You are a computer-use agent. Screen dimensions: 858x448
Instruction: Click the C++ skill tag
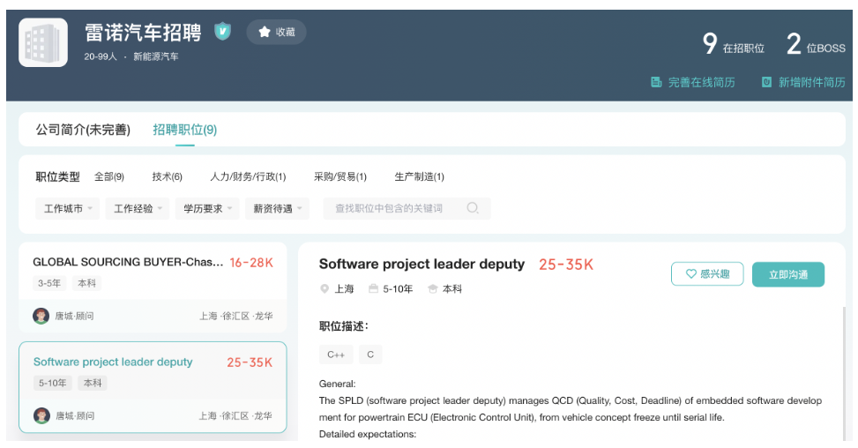tap(336, 355)
